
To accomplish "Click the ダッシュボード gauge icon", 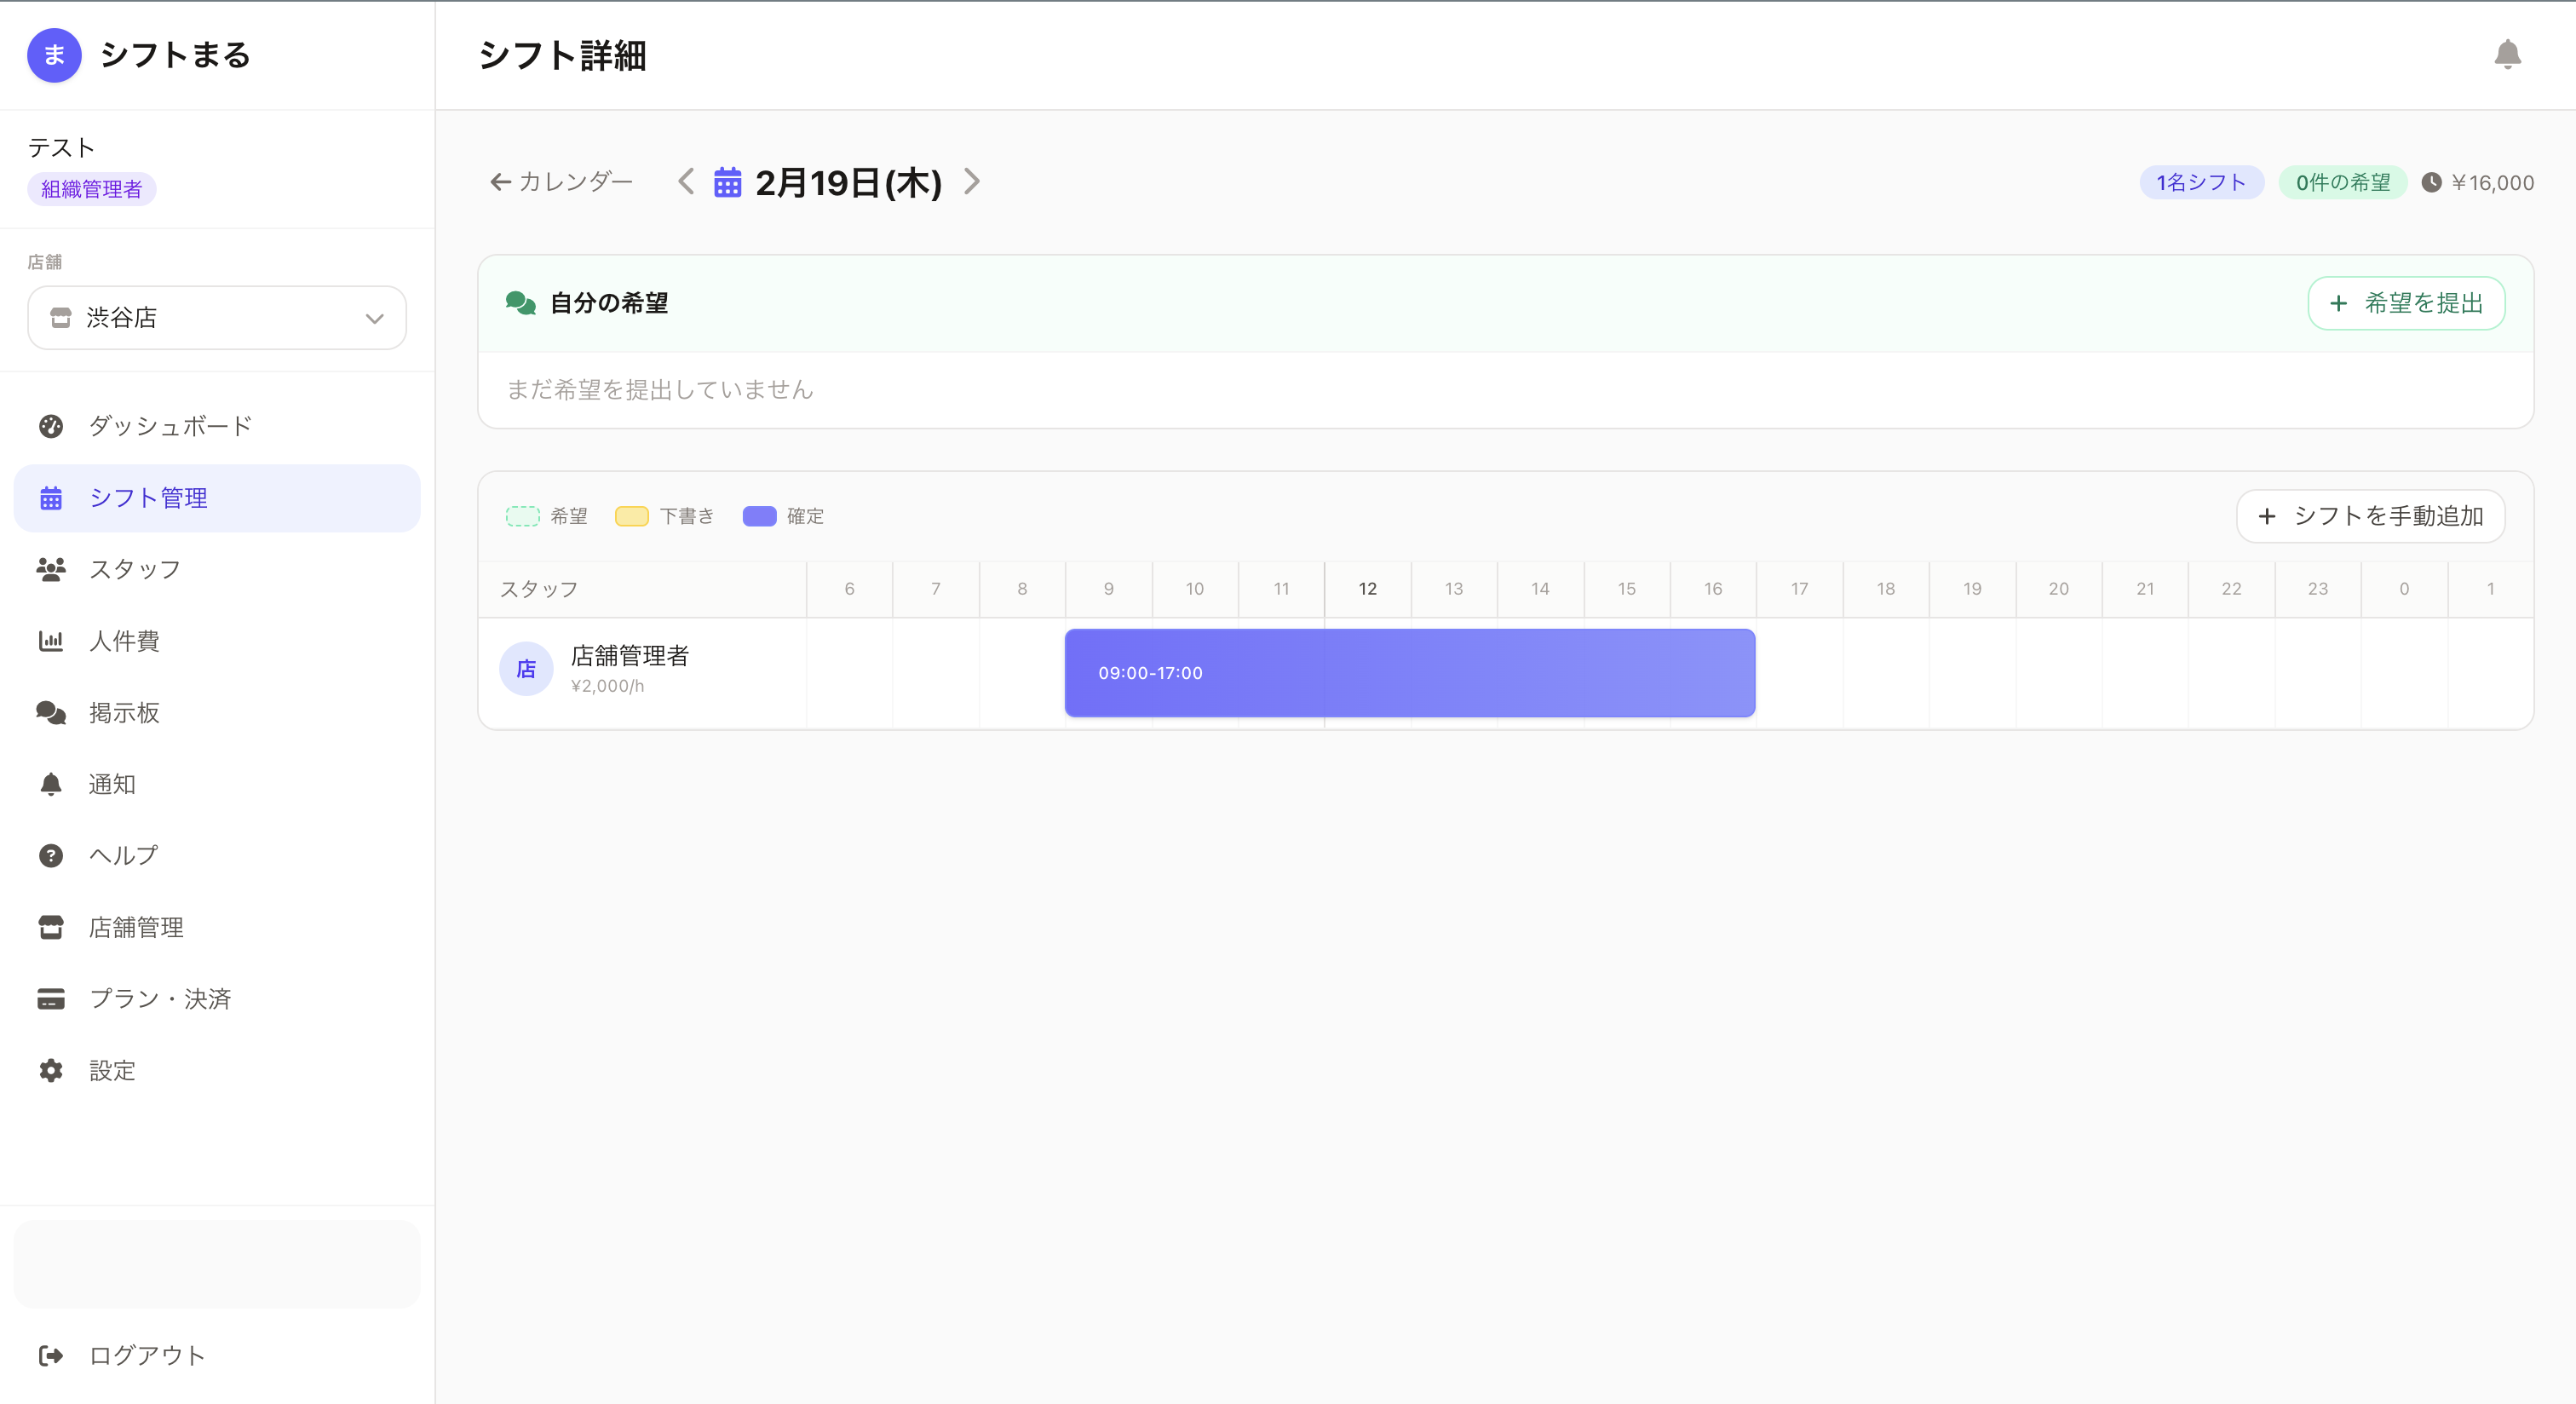I will (51, 426).
